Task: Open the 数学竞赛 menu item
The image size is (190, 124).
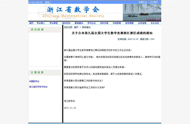Action: click(x=129, y=23)
